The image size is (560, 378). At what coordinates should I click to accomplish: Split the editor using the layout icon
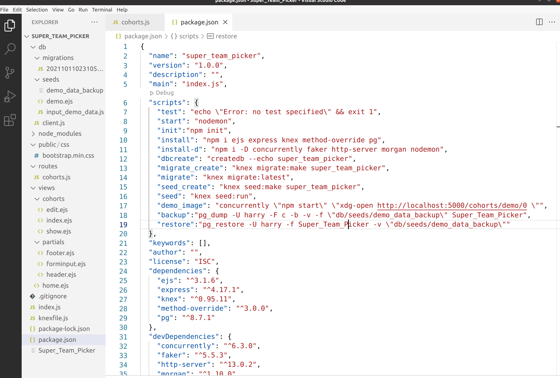(x=539, y=22)
